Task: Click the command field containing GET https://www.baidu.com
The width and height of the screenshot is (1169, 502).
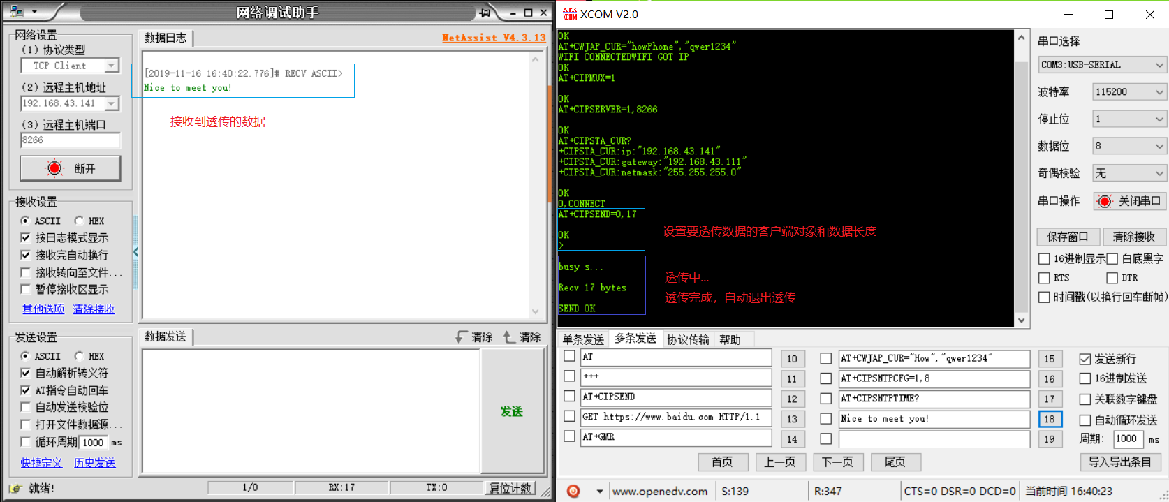Action: [676, 418]
